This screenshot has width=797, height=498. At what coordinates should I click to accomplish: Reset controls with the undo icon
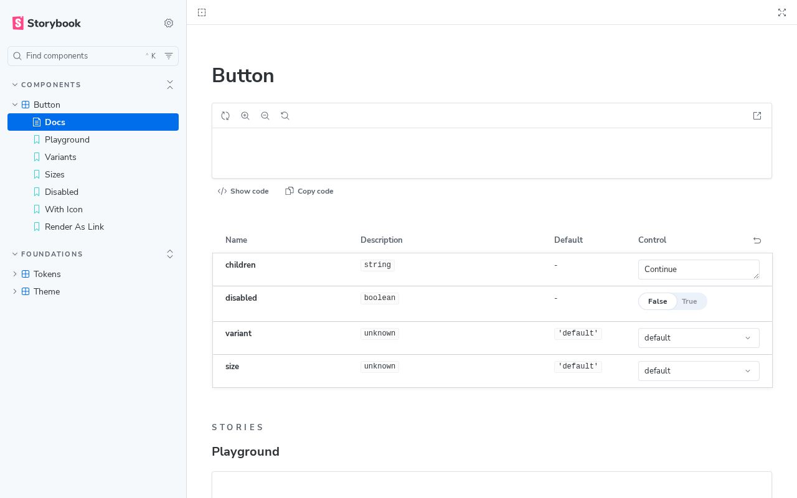pyautogui.click(x=757, y=240)
